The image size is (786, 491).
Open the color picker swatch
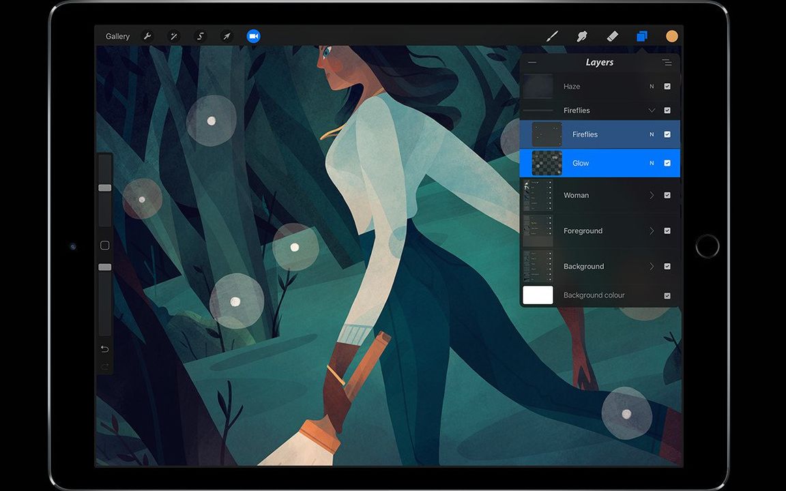(672, 35)
